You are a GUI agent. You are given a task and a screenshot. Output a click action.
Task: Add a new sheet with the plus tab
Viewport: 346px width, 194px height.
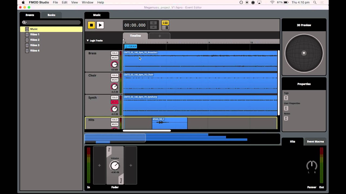pyautogui.click(x=159, y=36)
